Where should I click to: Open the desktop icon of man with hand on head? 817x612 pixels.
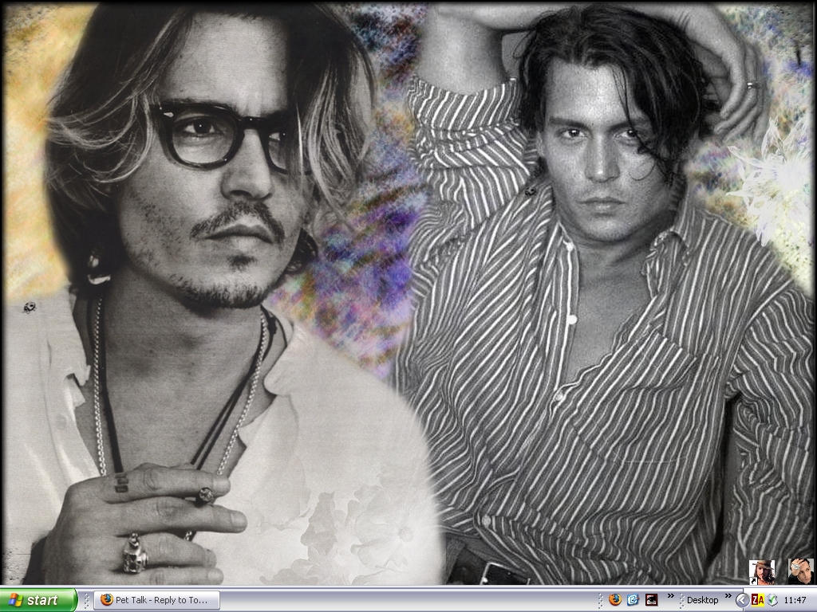tap(800, 571)
